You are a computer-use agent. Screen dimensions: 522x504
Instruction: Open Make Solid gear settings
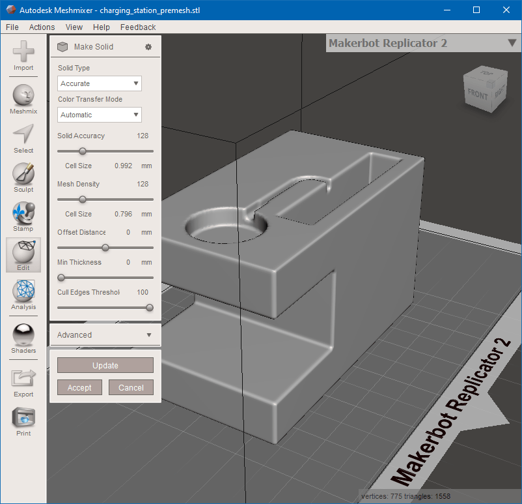click(x=148, y=47)
